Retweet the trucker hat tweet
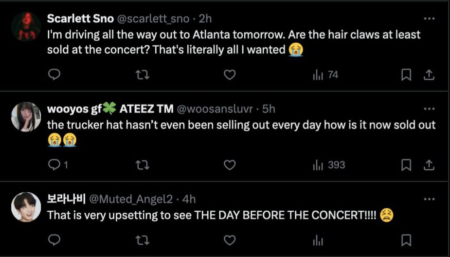Screen dimensions: 450x257 142,165
